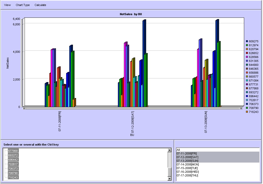This screenshot has height=184, width=263.
Task: Select date 07-12-2008[SAT] in date list
Action: (x=187, y=157)
